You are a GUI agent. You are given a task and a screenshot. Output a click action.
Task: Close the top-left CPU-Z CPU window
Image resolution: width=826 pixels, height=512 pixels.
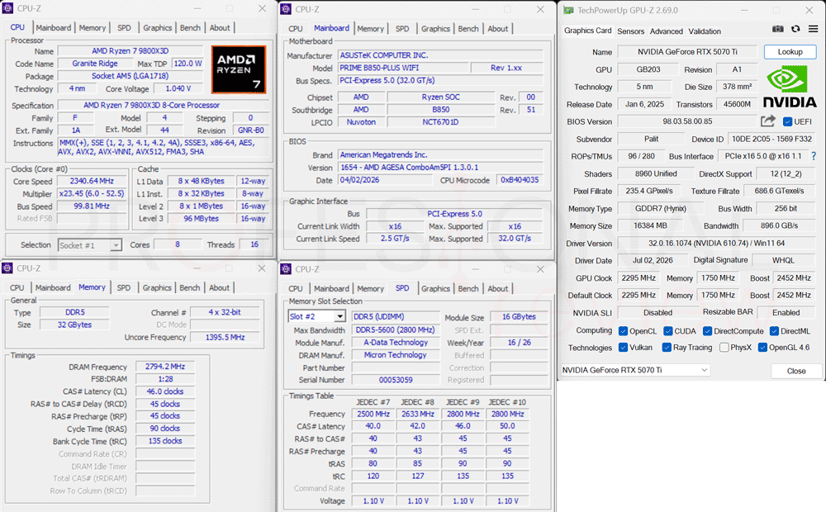262,8
